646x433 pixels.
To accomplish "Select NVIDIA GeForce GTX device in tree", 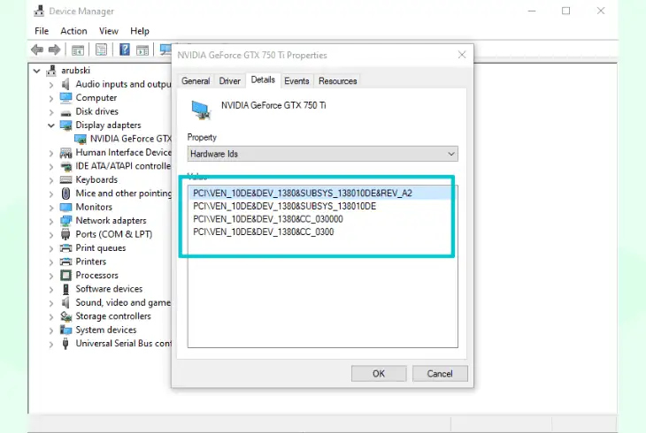I will point(131,139).
